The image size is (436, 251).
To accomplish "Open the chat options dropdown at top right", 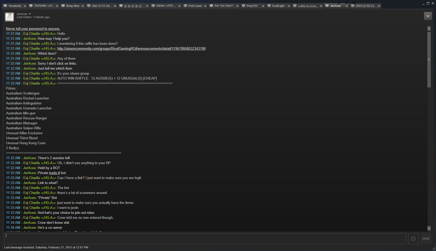I will (x=428, y=16).
